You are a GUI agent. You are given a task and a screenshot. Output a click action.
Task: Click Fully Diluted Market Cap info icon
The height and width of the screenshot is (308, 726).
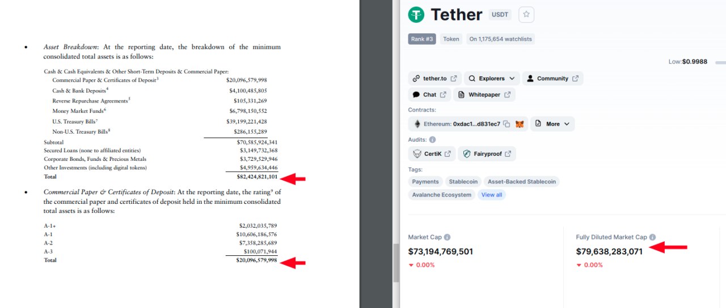(x=652, y=237)
